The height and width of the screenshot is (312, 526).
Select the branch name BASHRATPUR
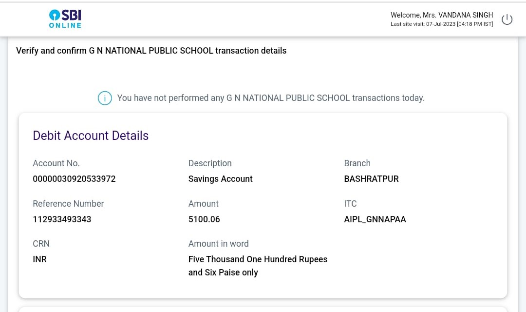point(371,179)
